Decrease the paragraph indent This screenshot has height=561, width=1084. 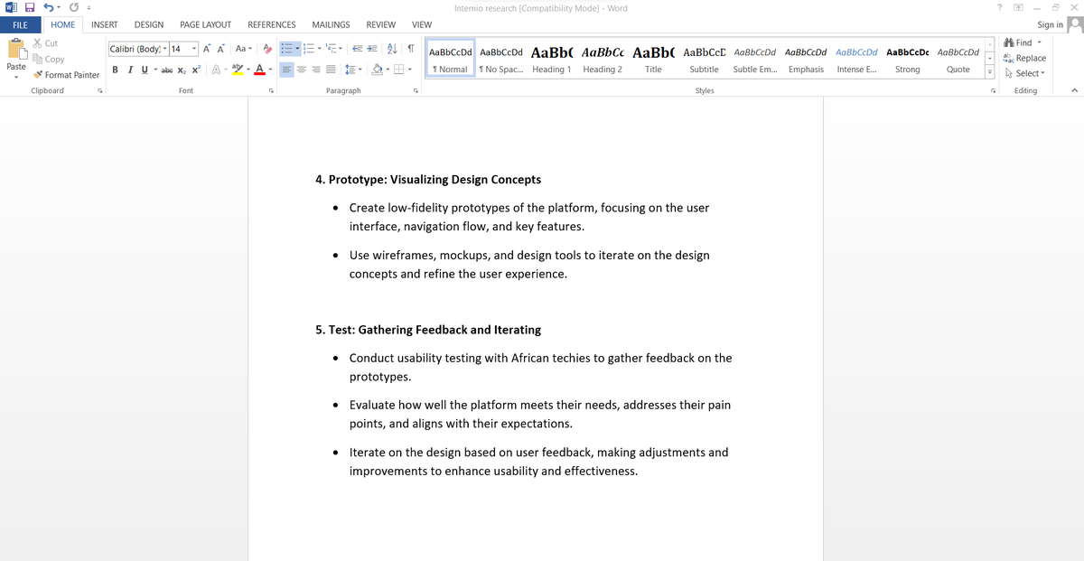coord(356,49)
